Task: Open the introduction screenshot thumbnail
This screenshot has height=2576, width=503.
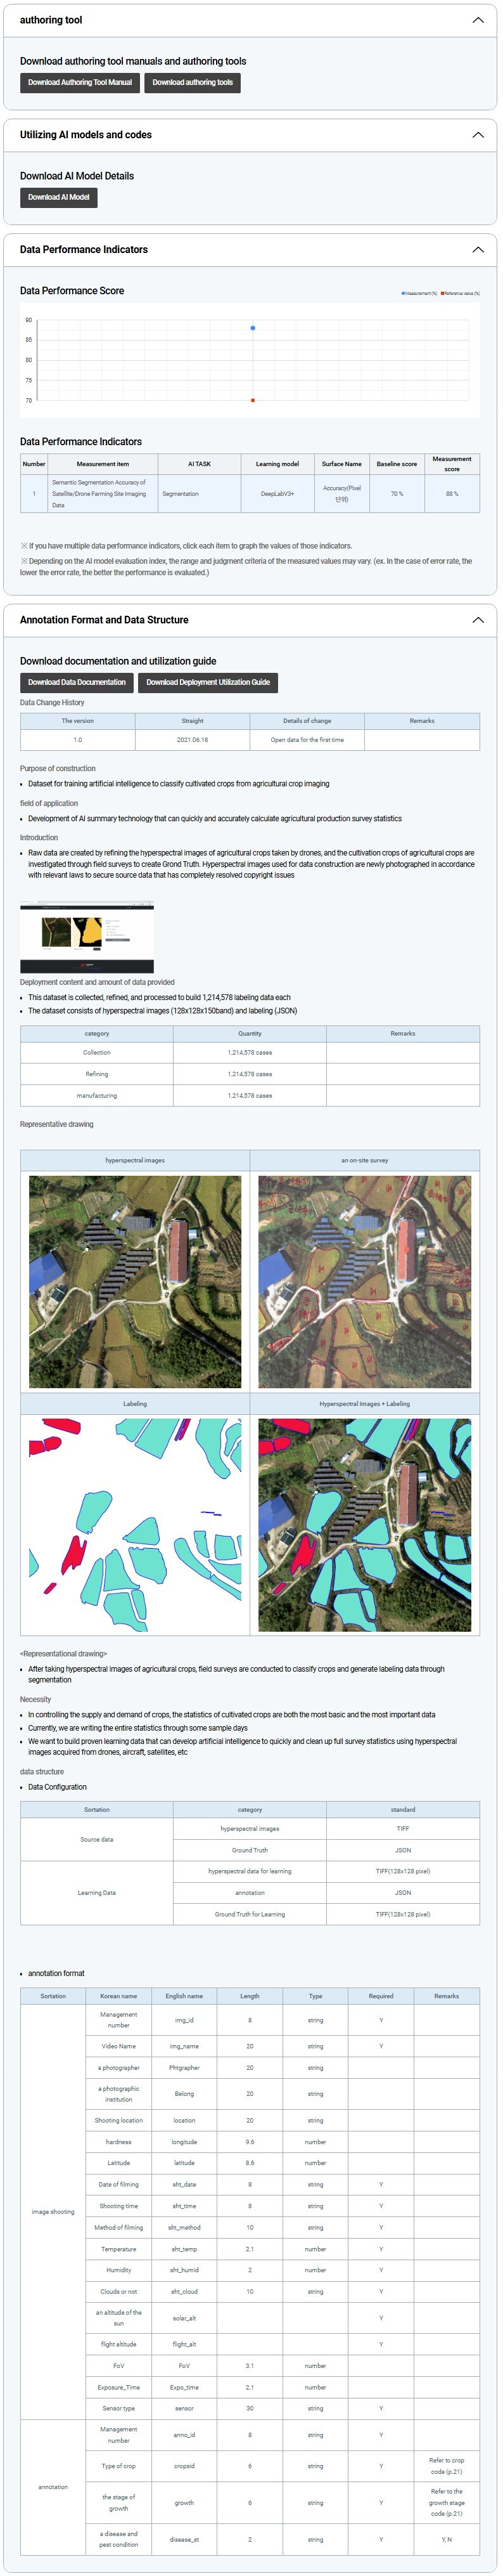Action: click(87, 937)
